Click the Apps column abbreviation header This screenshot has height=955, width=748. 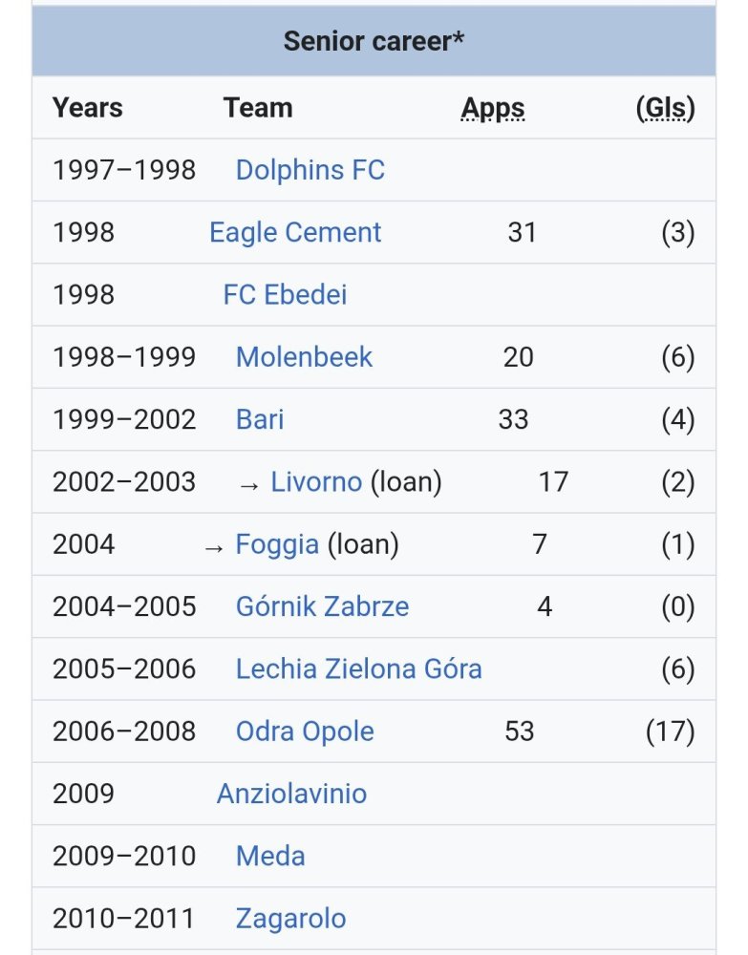[x=493, y=109]
